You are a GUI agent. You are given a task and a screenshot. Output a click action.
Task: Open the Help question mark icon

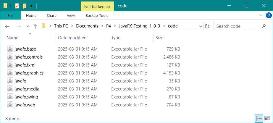(x=269, y=15)
